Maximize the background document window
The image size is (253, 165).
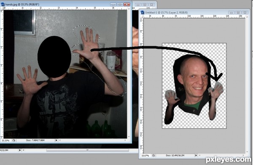145,5
